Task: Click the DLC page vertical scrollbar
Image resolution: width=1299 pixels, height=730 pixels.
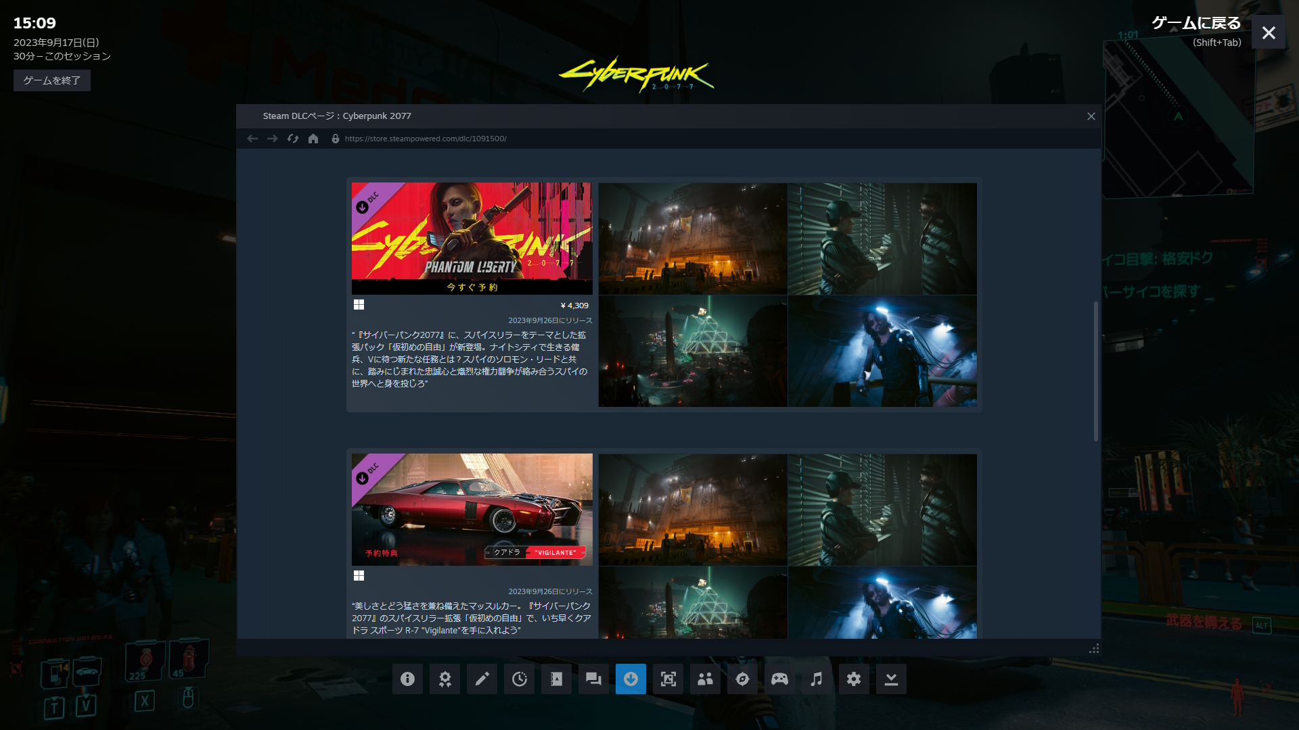Action: pos(1095,372)
